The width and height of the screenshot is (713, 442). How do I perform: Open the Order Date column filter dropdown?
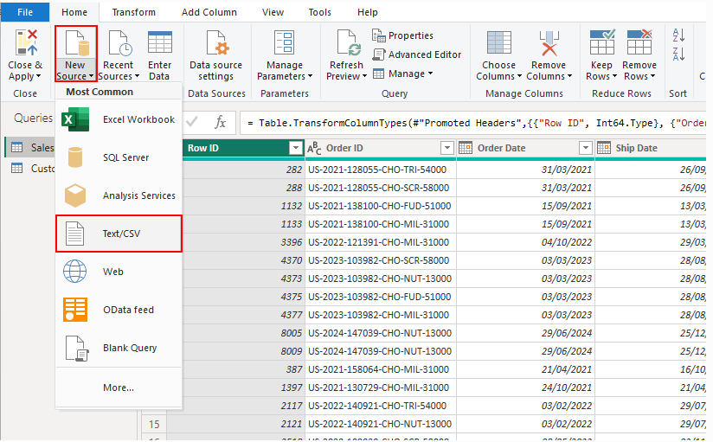click(x=585, y=148)
